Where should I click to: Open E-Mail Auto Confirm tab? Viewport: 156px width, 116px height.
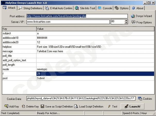(x=59, y=8)
